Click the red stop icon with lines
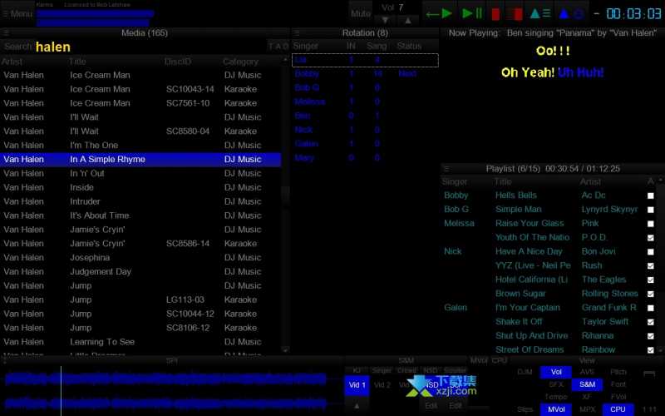The width and height of the screenshot is (665, 416). coord(515,14)
